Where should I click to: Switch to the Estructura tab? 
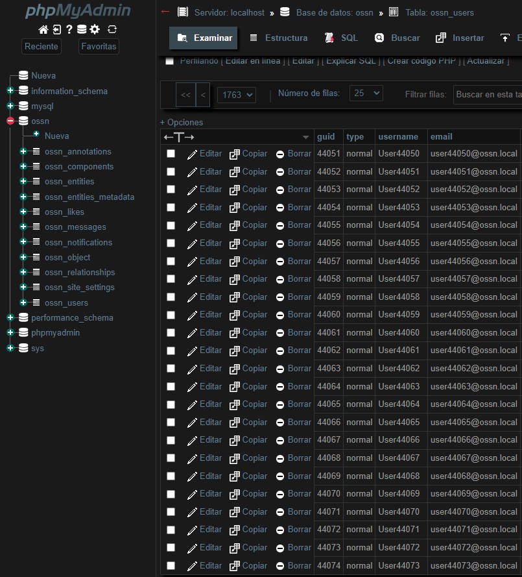point(279,38)
